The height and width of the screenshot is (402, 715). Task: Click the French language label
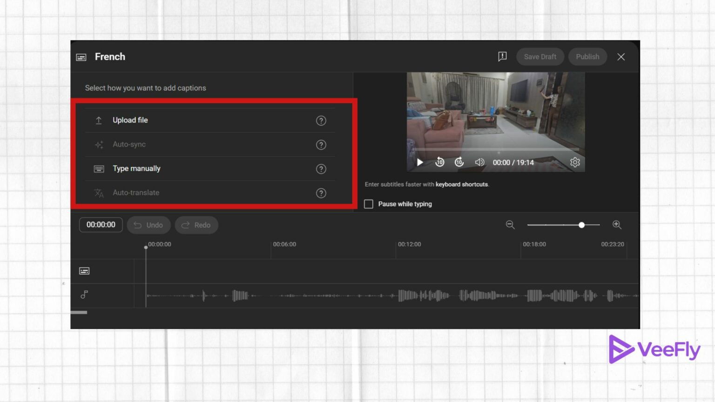[110, 56]
